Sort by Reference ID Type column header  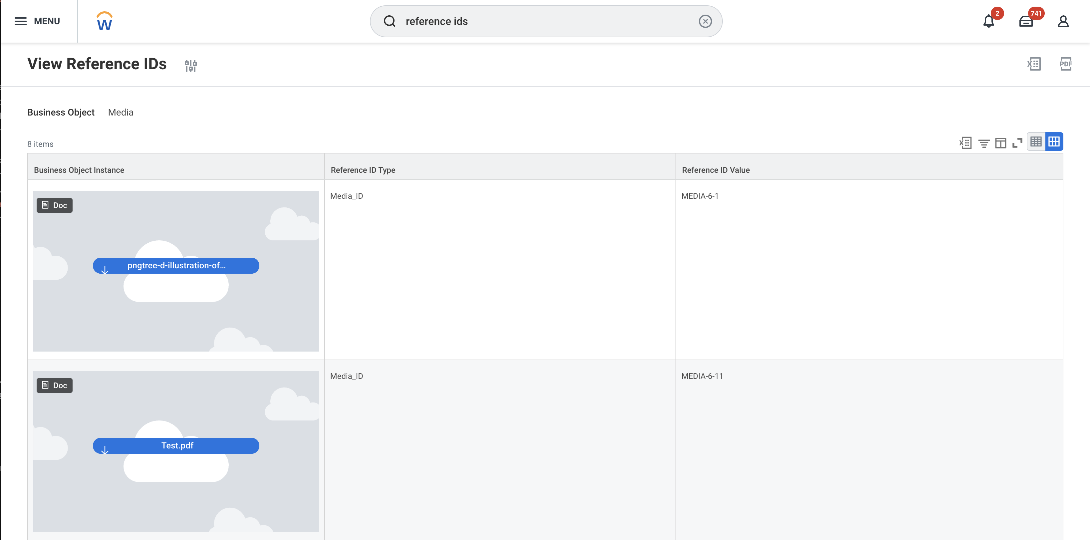tap(363, 170)
